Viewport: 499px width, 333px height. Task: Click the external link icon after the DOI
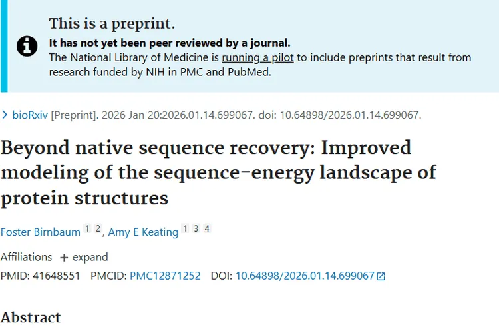coord(381,276)
